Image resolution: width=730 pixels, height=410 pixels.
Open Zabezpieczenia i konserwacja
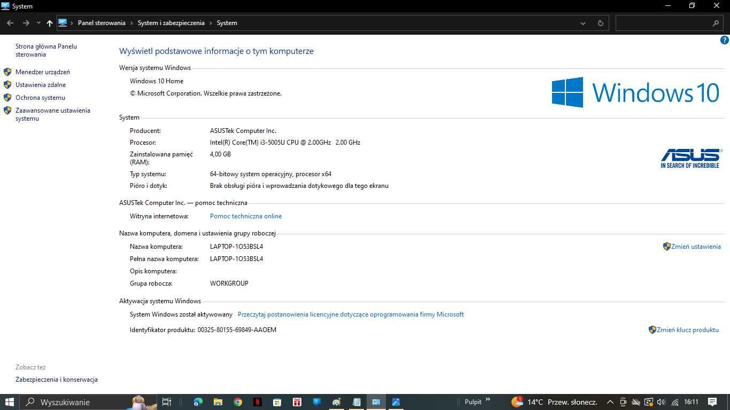pyautogui.click(x=57, y=380)
